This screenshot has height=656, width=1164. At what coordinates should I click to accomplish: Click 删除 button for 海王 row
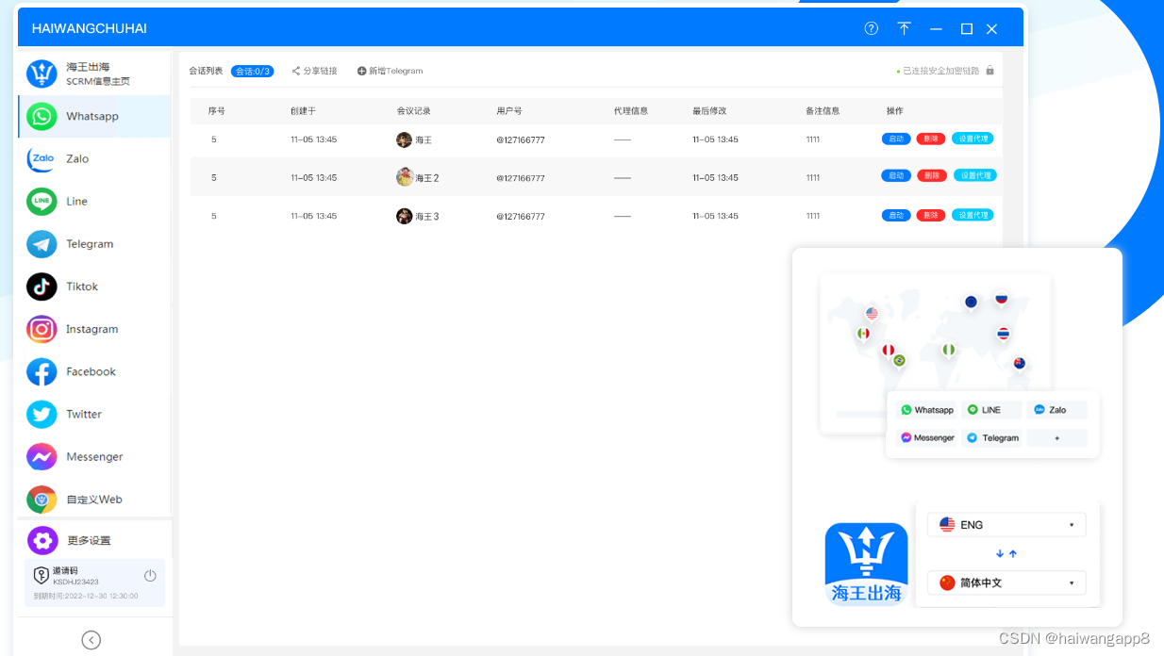click(931, 139)
